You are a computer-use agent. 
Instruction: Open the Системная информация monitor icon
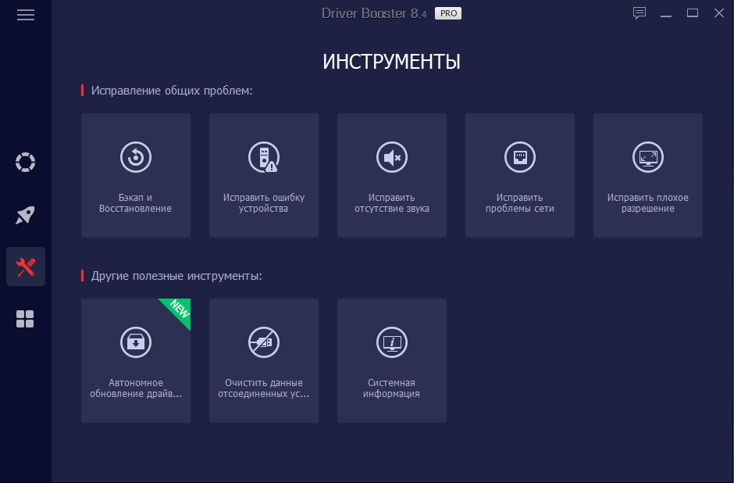click(x=391, y=342)
